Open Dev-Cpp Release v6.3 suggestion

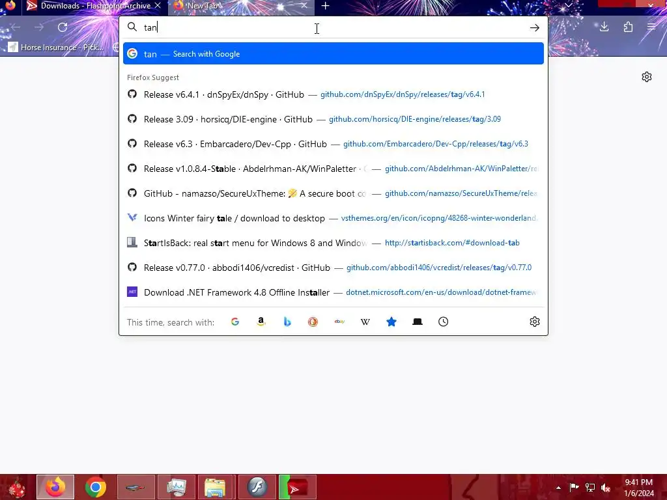(333, 144)
